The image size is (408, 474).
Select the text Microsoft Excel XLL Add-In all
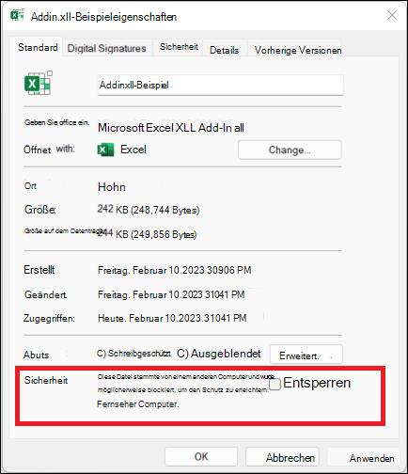point(171,128)
